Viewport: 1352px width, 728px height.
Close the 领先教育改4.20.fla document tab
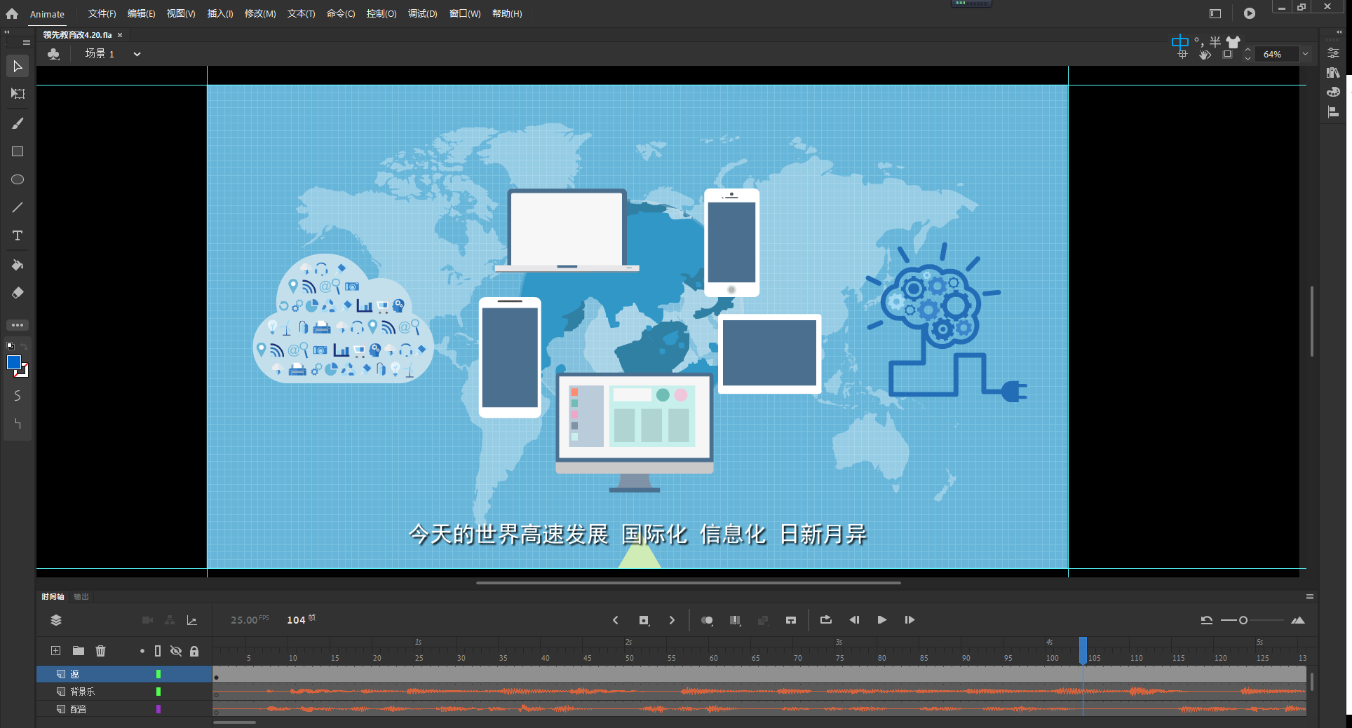(x=120, y=35)
